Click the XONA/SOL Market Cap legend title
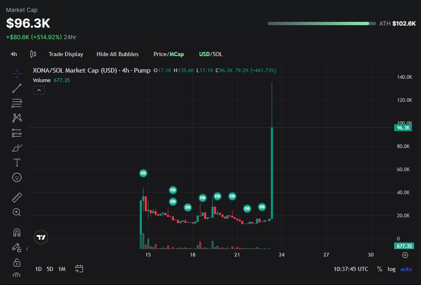The width and height of the screenshot is (421, 285). tap(92, 71)
